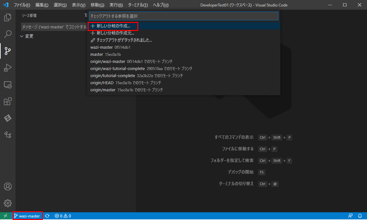Open notifications bell in status bar

tap(360, 216)
